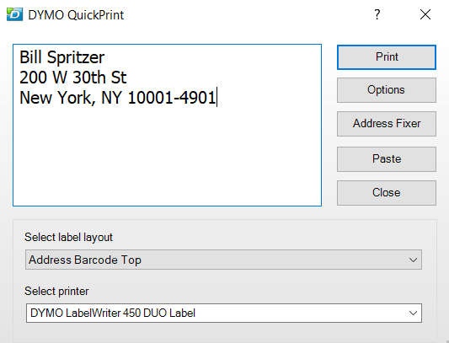This screenshot has width=449, height=343.
Task: Click the Paste button
Action: coord(387,159)
